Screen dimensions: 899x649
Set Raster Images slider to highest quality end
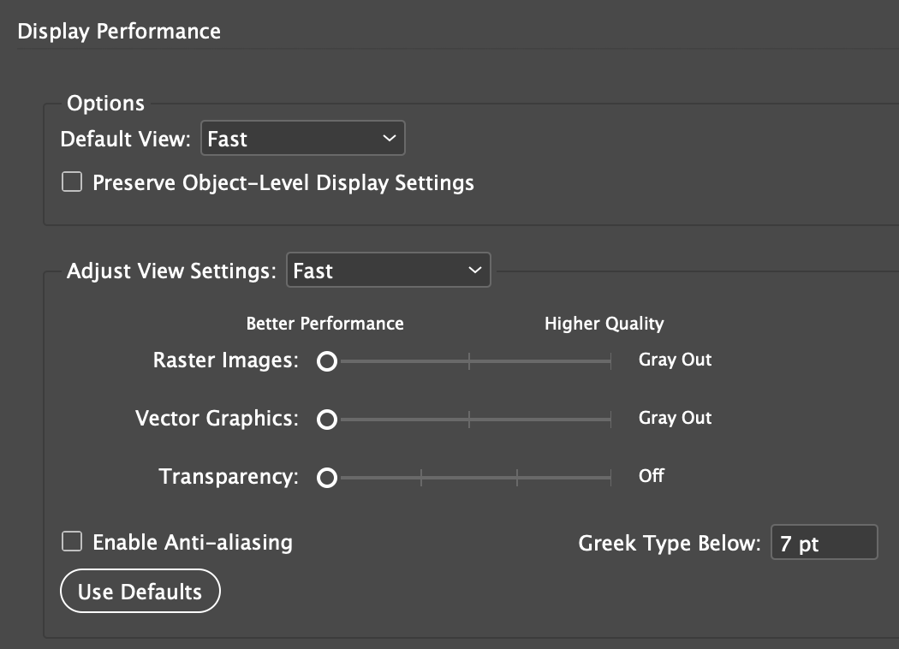point(610,362)
